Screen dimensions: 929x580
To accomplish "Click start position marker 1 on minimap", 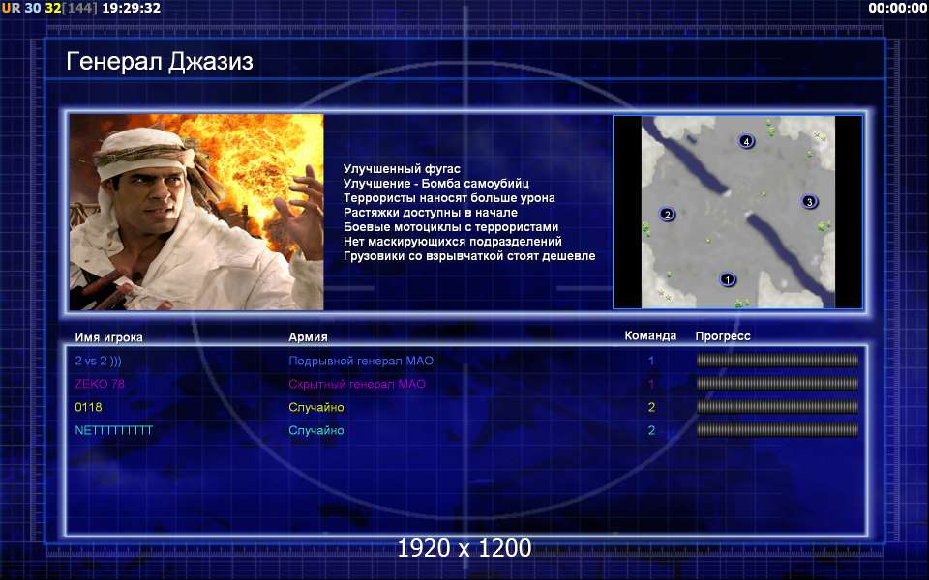I will (728, 279).
